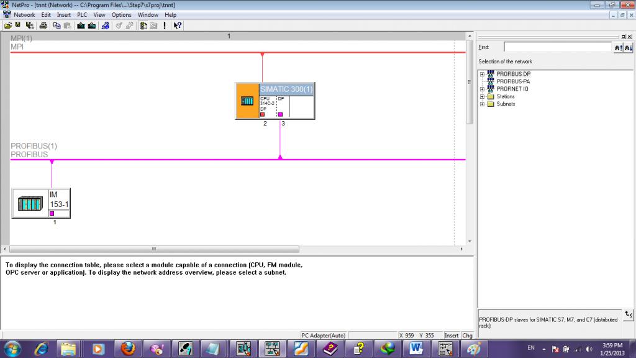Image resolution: width=636 pixels, height=358 pixels.
Task: Select the PROFIBUS-PA catalog entry
Action: click(x=512, y=81)
